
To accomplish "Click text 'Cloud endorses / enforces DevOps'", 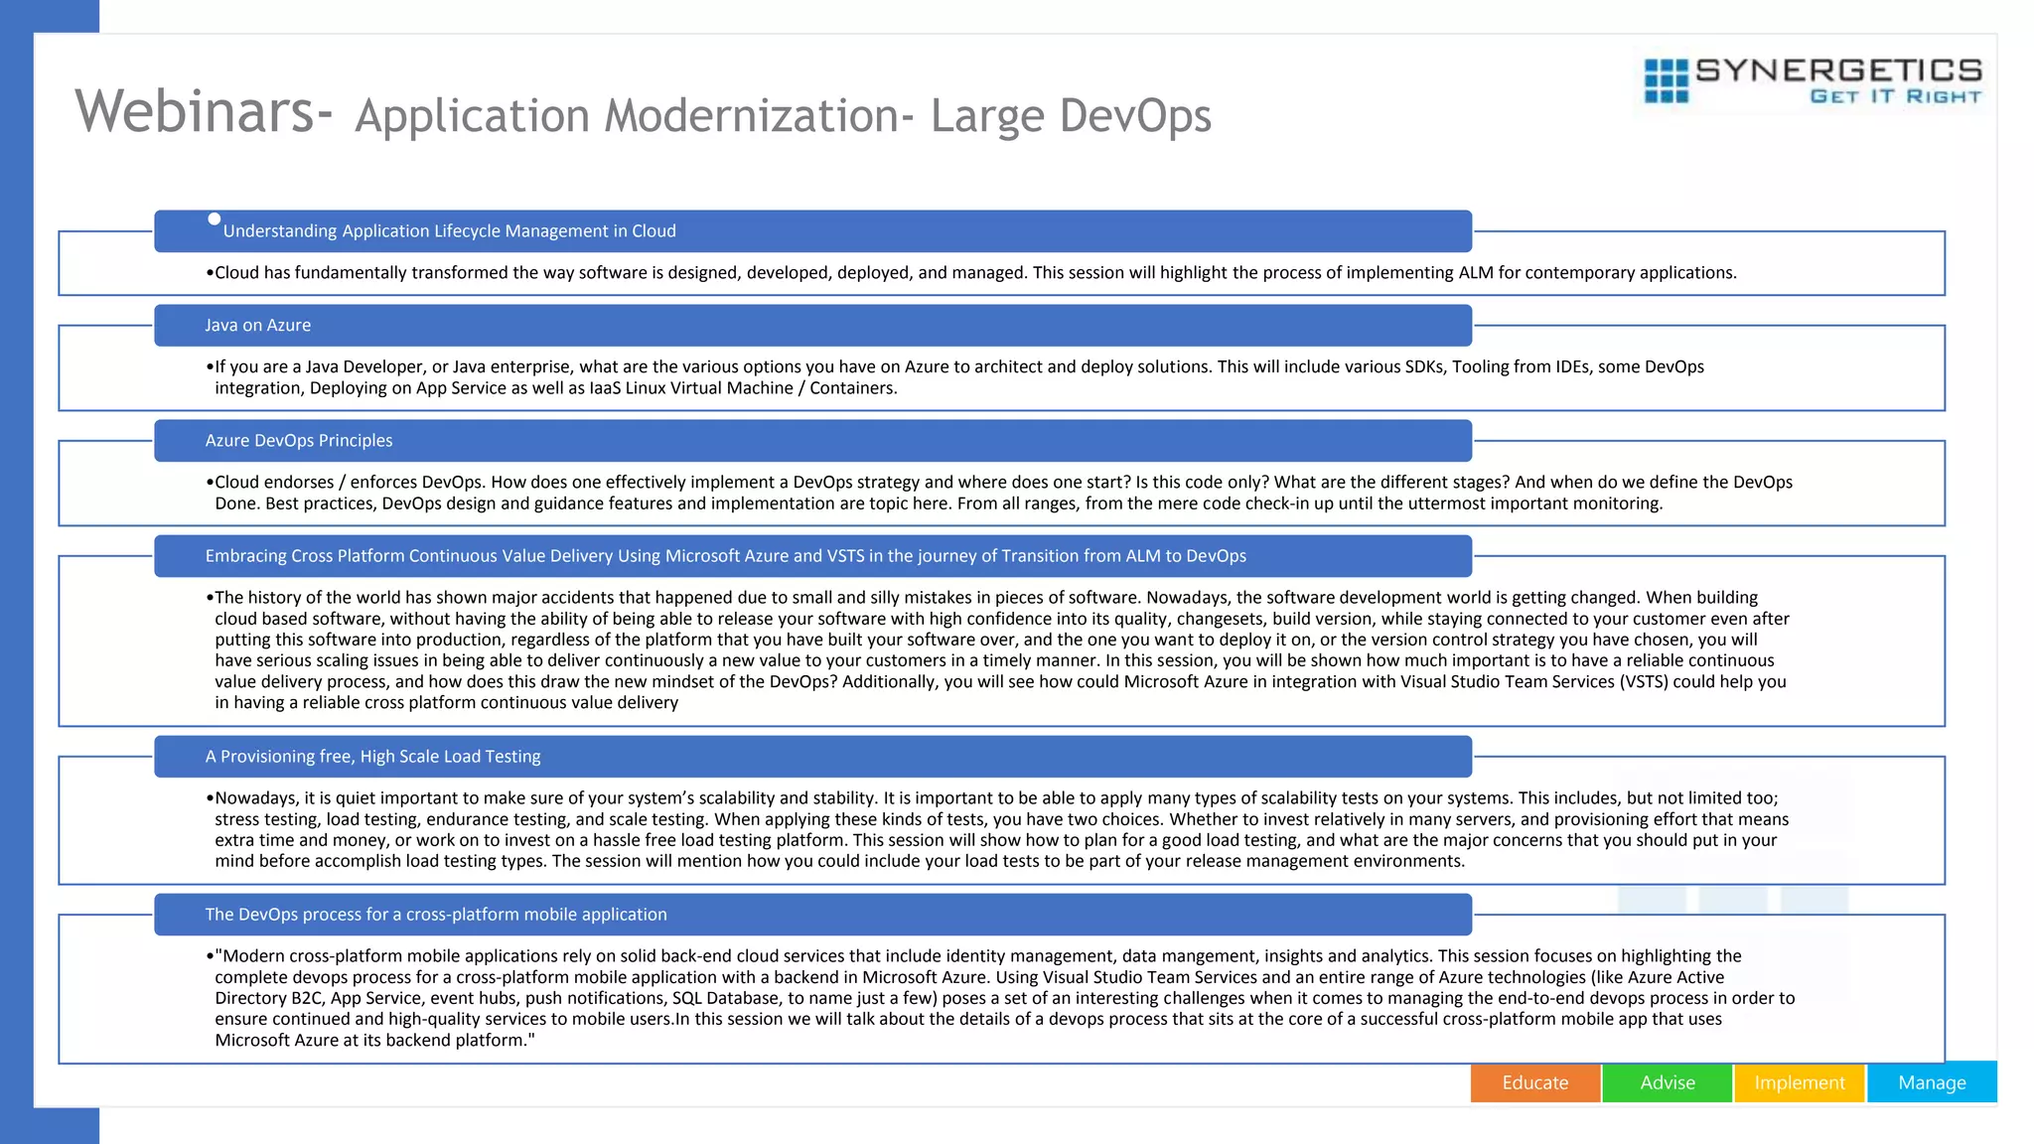I will point(350,482).
